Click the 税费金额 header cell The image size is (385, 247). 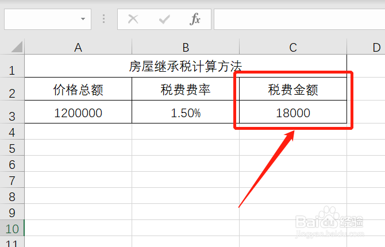click(x=293, y=89)
